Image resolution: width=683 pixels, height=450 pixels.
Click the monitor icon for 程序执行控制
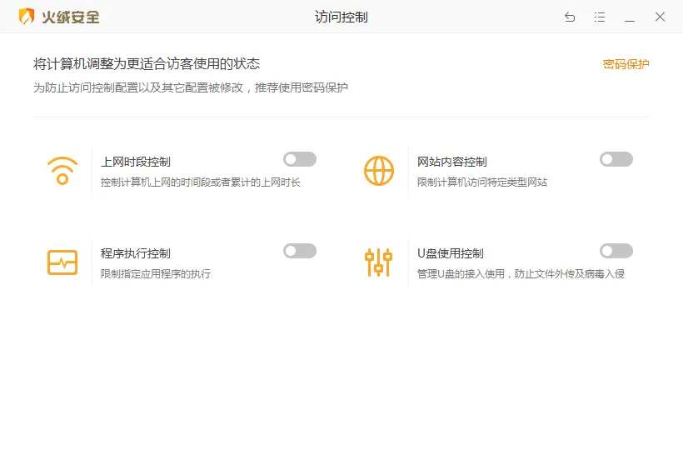pyautogui.click(x=62, y=262)
